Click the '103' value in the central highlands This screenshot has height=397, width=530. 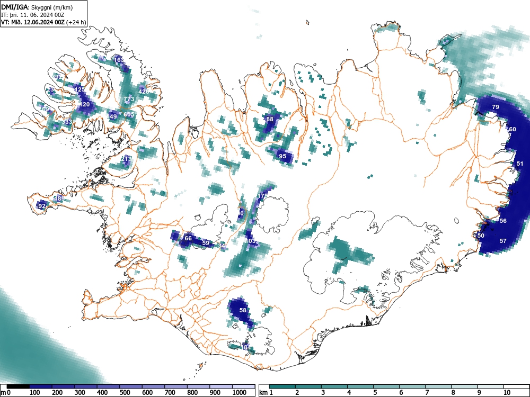click(x=251, y=241)
